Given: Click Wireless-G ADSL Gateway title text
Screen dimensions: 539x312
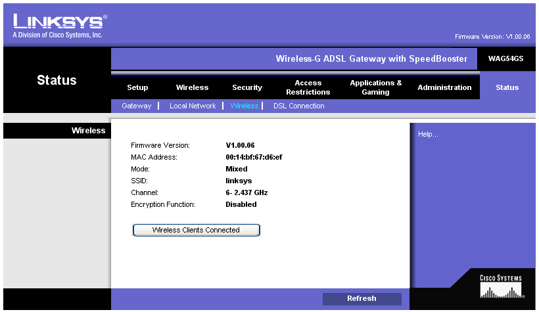Looking at the screenshot, I should pos(371,58).
